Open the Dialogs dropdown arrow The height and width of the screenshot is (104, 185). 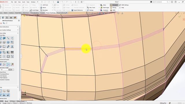point(99,10)
